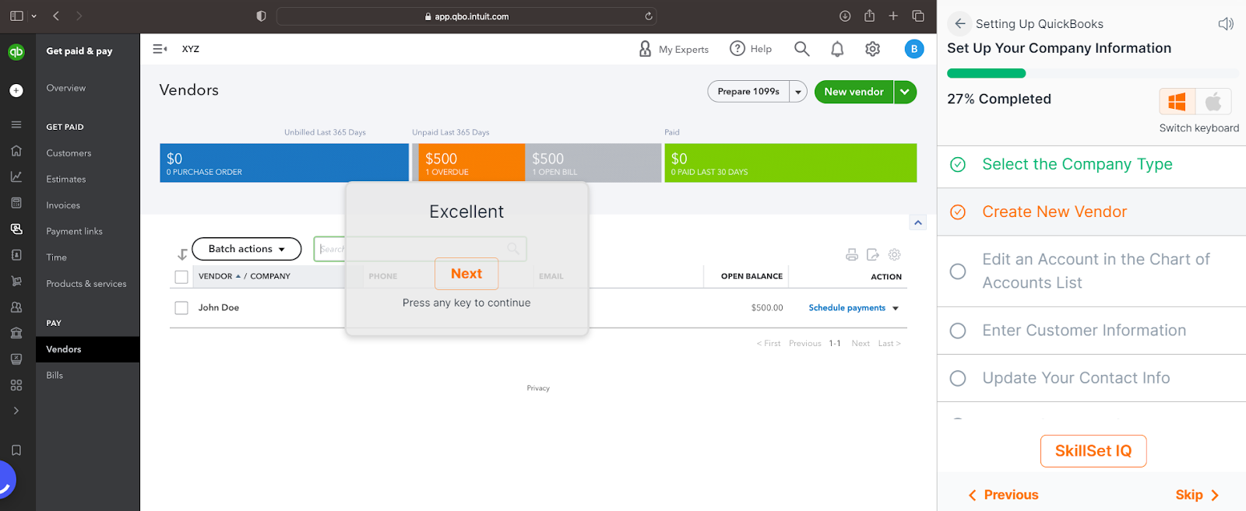Go back with tutorial panel arrow icon
The image size is (1246, 511).
960,23
